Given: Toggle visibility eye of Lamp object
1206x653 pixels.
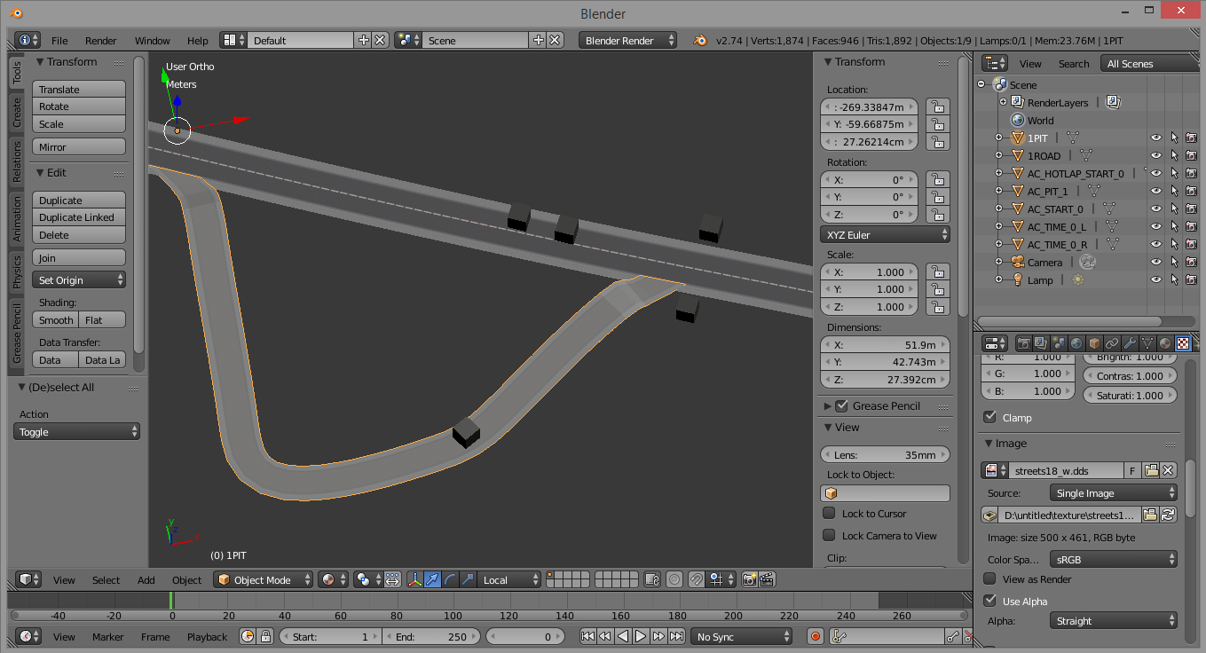Looking at the screenshot, I should (x=1156, y=279).
